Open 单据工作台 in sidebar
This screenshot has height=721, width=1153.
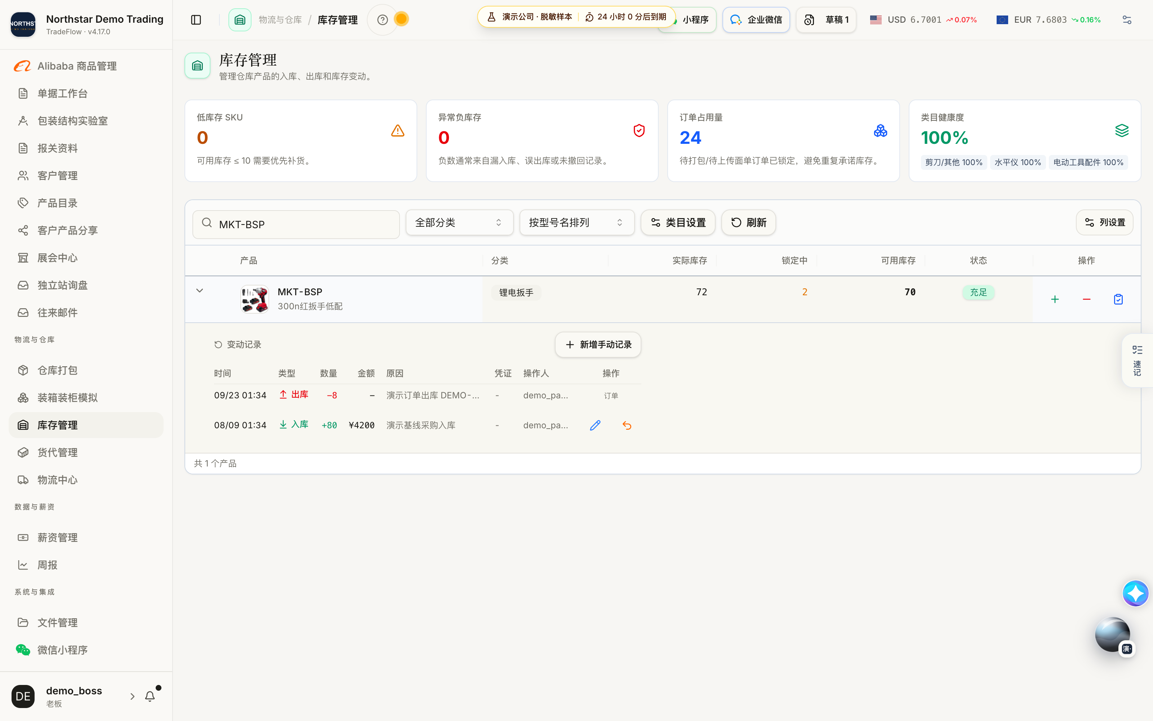tap(86, 93)
